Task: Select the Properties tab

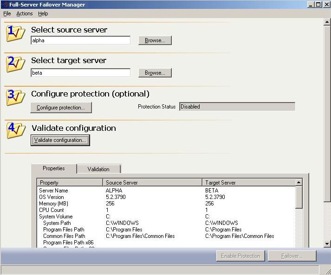Action: point(54,169)
